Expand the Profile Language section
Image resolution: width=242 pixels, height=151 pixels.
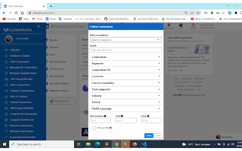point(126,109)
